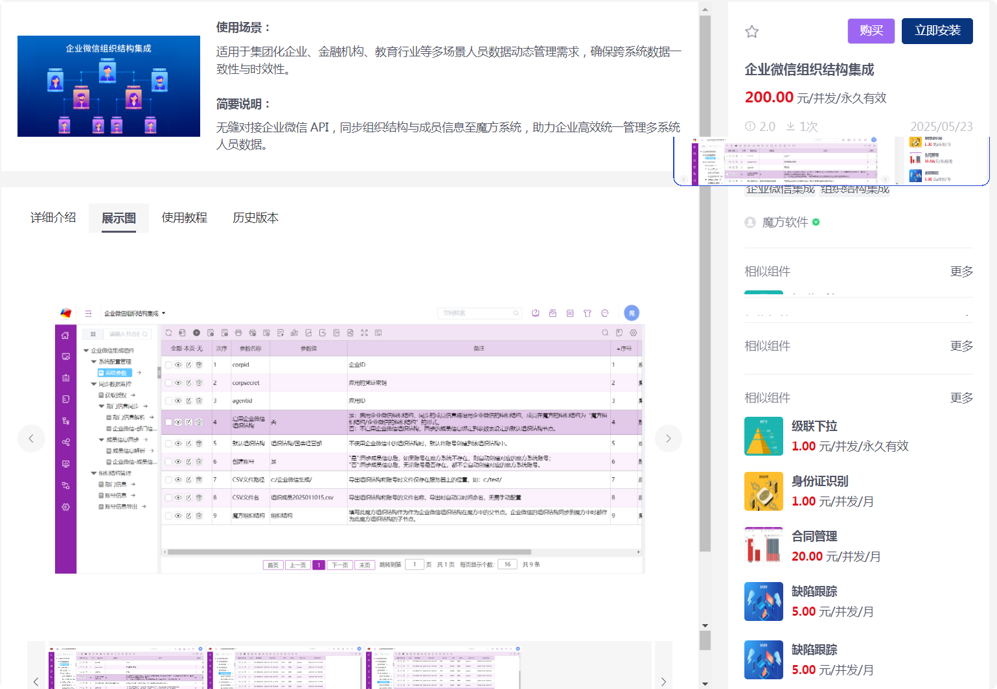Image resolution: width=997 pixels, height=689 pixels.
Task: Click 更多 in the first 相似组件 section
Action: tap(961, 272)
